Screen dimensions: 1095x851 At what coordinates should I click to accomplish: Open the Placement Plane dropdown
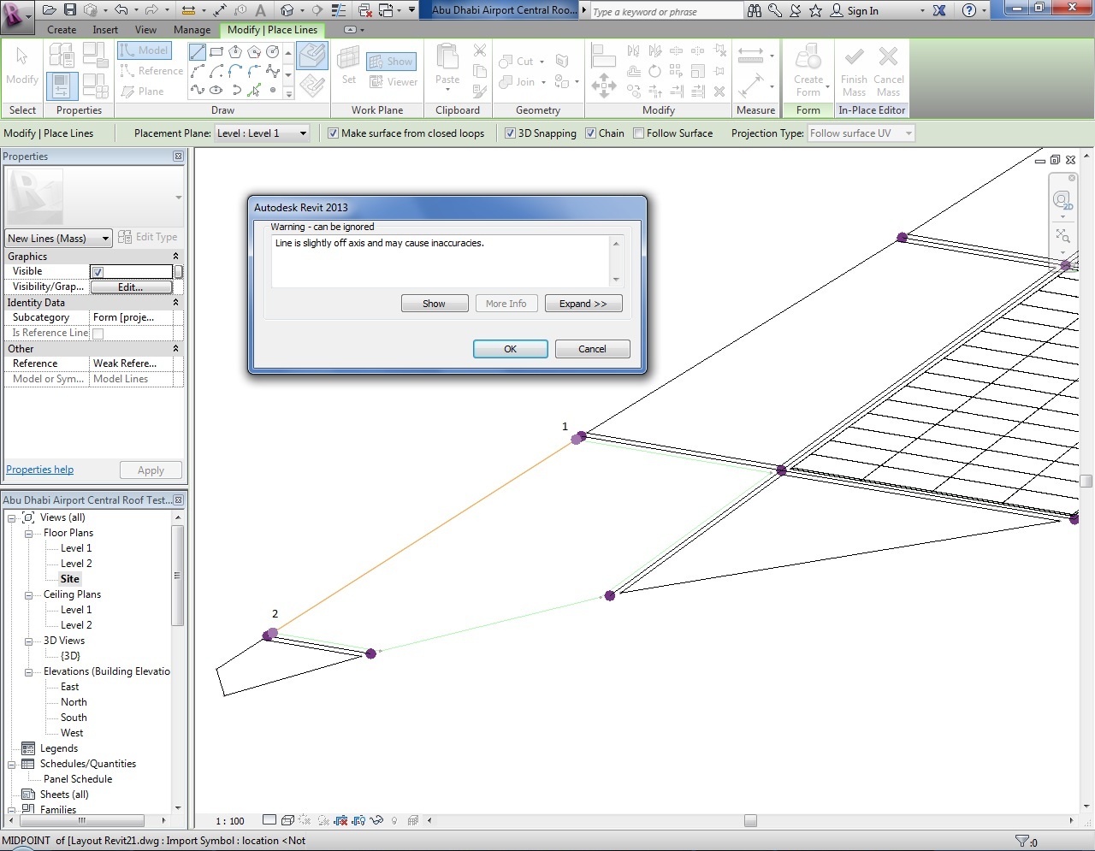tap(262, 133)
